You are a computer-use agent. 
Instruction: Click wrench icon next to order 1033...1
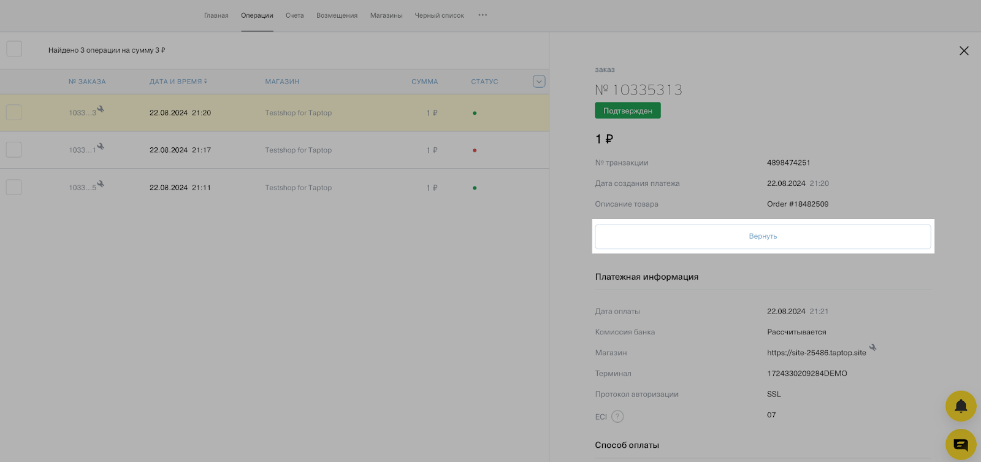tap(101, 147)
